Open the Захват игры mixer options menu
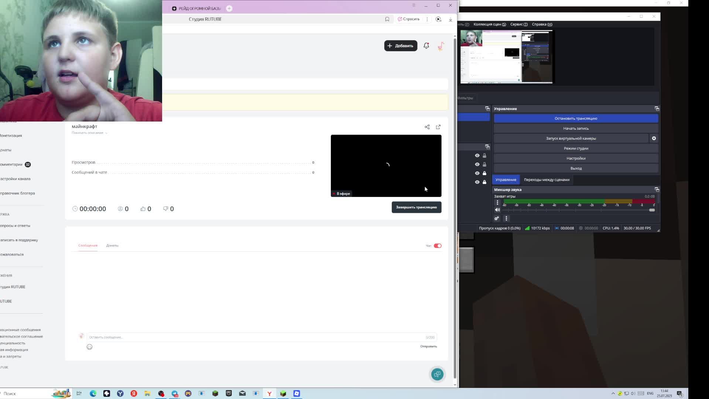Image resolution: width=709 pixels, height=399 pixels. pyautogui.click(x=497, y=202)
